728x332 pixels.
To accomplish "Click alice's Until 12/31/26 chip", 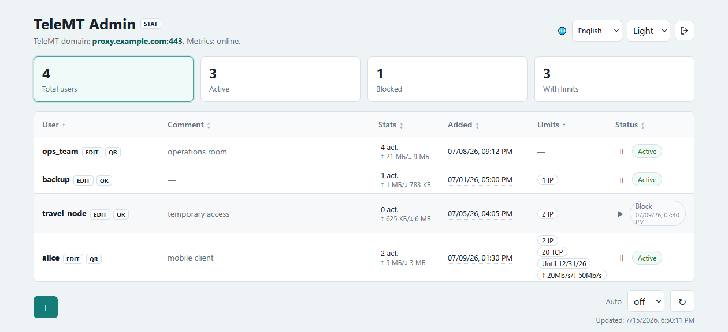I will point(564,263).
